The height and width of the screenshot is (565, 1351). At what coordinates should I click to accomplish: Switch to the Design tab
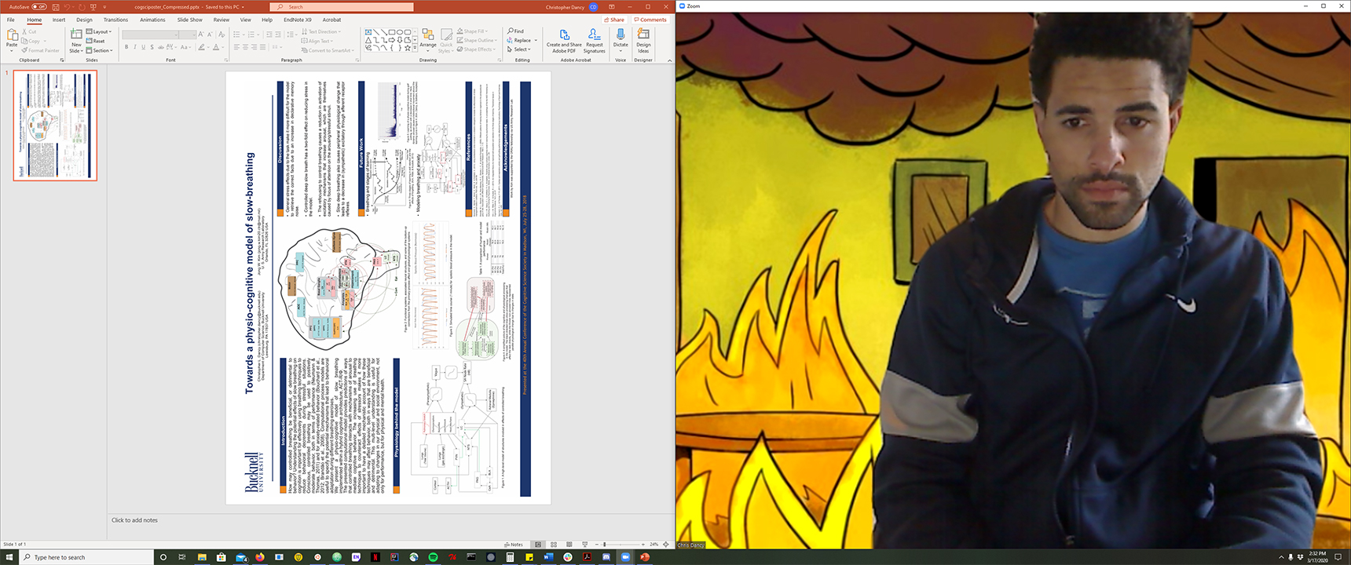click(84, 20)
